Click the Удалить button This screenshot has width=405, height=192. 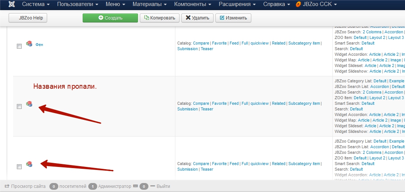[197, 18]
